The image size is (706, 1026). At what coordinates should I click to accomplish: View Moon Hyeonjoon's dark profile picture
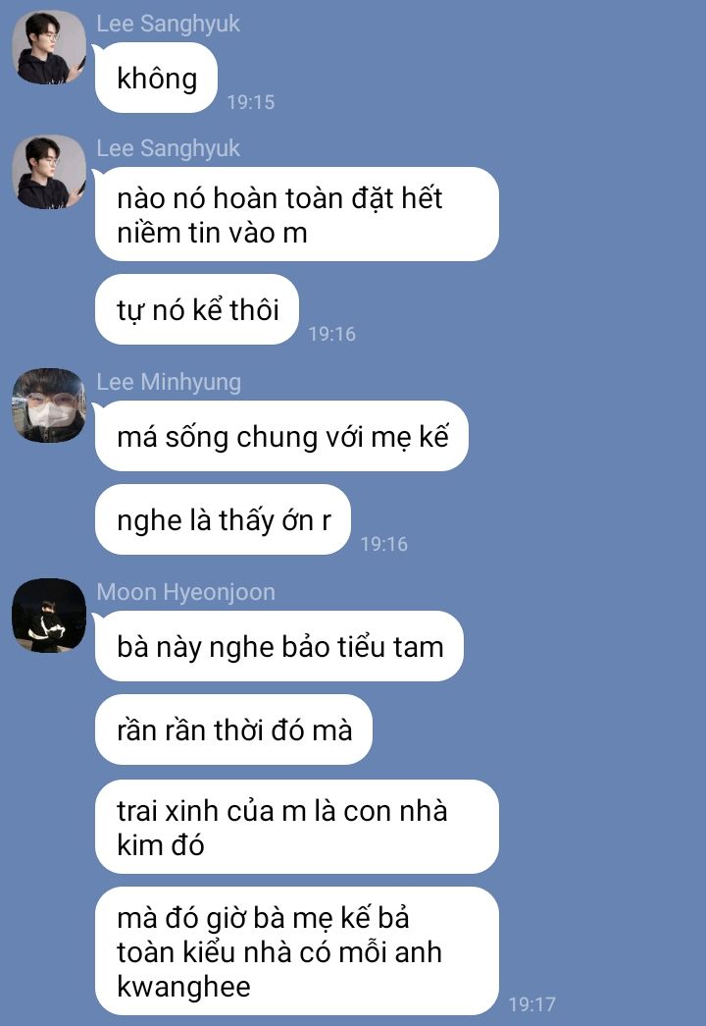tap(49, 616)
